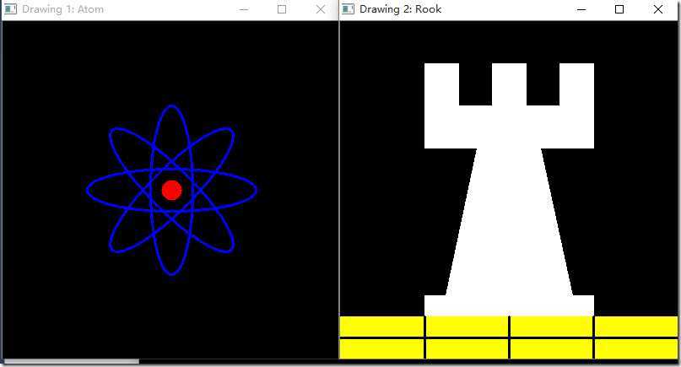Click the white rook in Drawing 2

pos(509,189)
